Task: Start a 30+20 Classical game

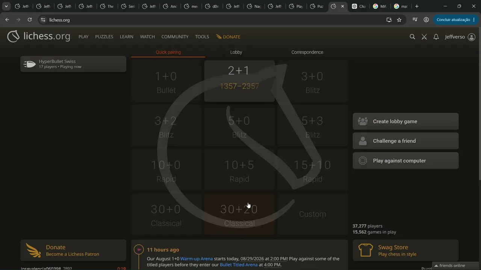Action: tap(239, 214)
